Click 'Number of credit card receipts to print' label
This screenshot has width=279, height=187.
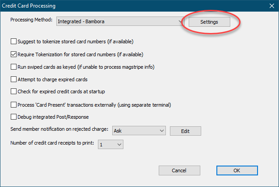(52, 144)
